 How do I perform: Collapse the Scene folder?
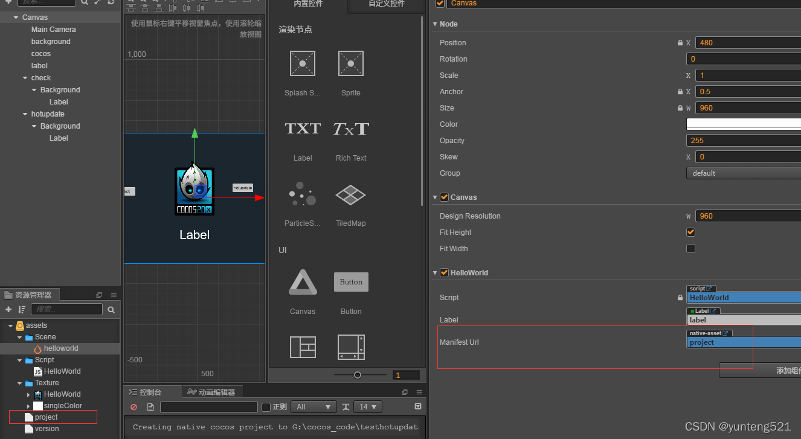pos(19,337)
